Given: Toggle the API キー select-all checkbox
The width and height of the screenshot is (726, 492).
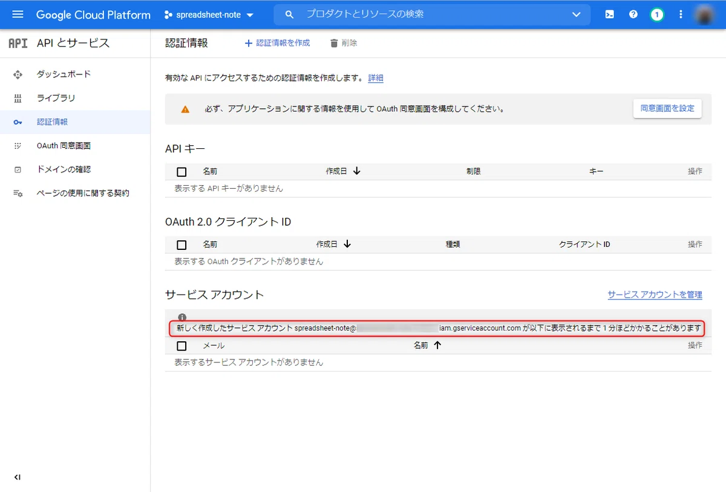Looking at the screenshot, I should tap(181, 172).
